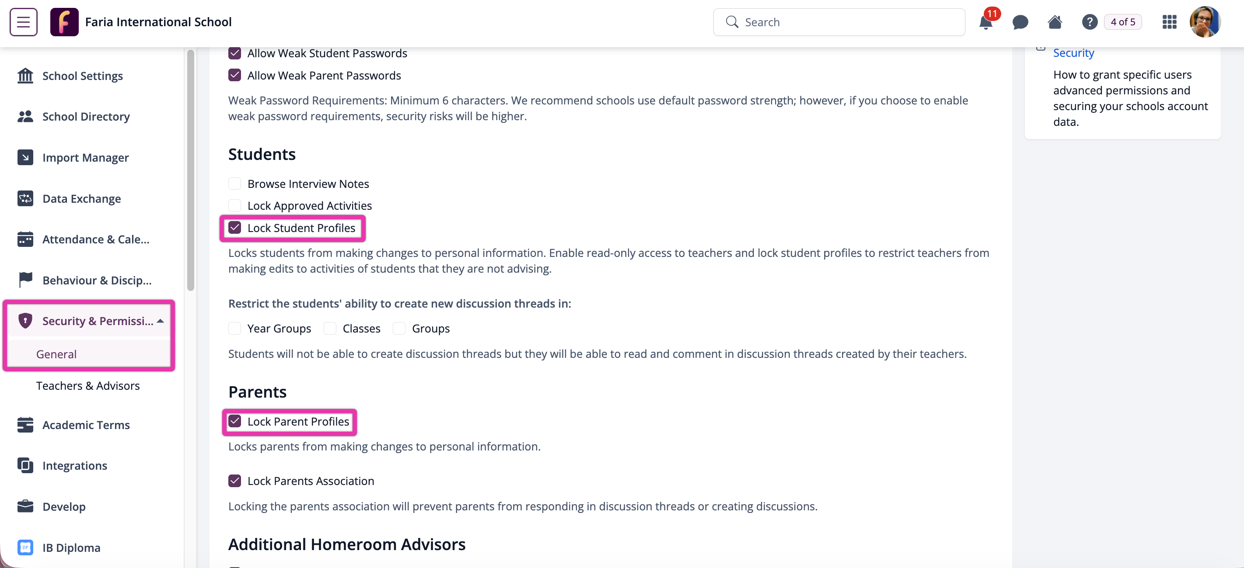Collapse the Security & Permissions section

click(x=161, y=321)
